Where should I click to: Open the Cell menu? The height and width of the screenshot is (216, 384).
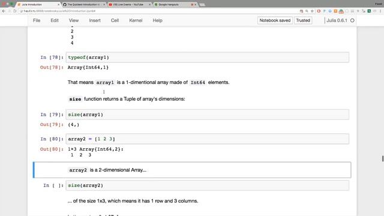tap(115, 20)
